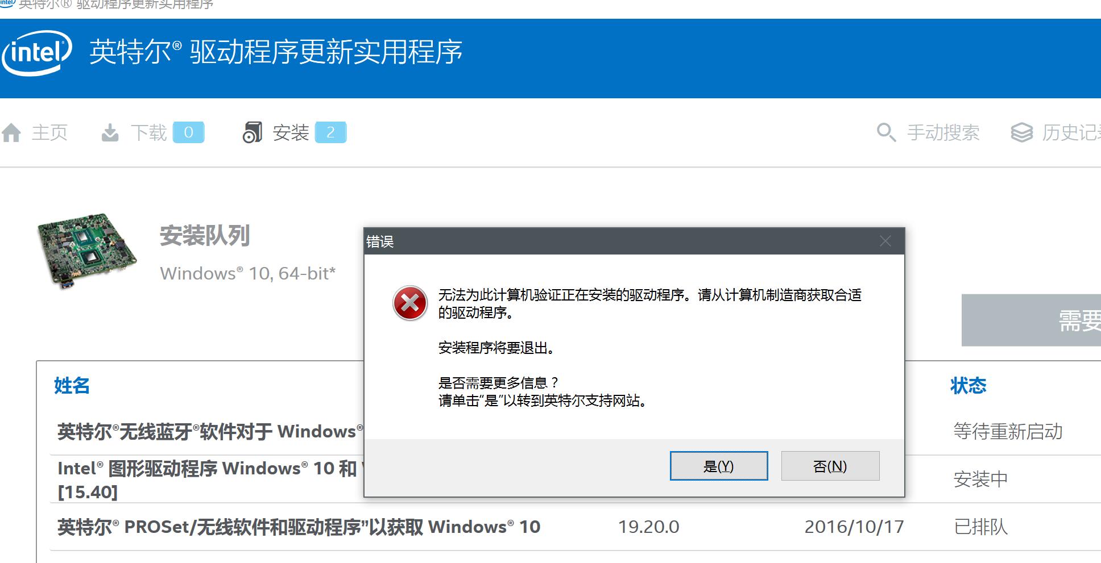Click the magnifier search icon
The image size is (1101, 563).
886,132
